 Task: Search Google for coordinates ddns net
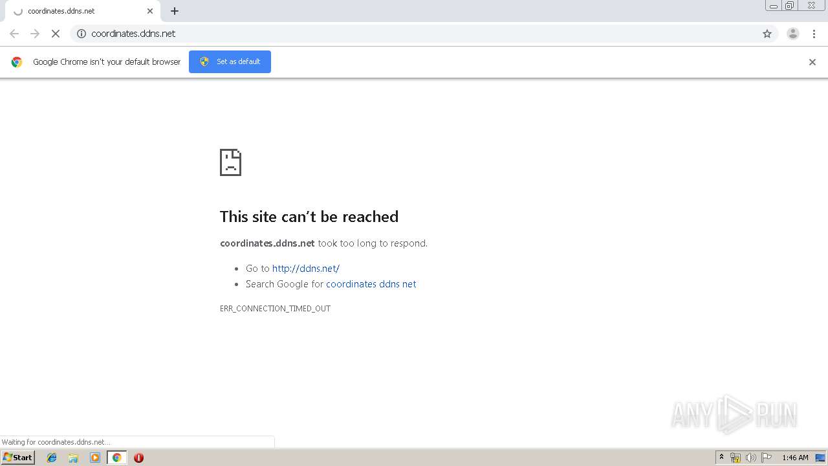click(x=371, y=283)
